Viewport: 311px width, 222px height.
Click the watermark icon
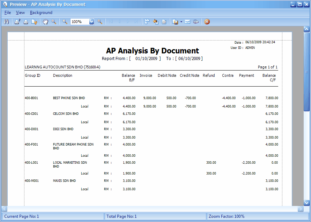(164, 22)
